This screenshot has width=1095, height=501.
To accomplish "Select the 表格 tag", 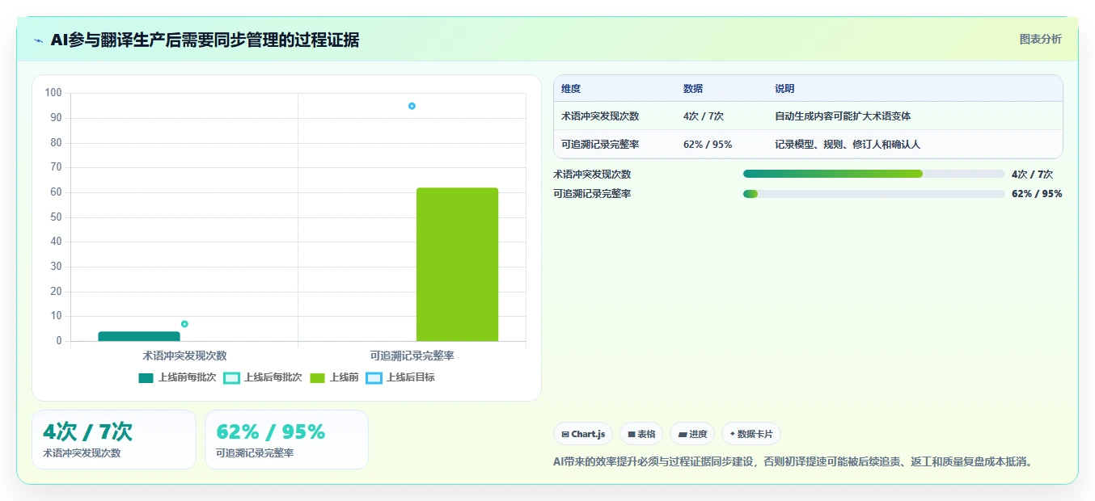I will tap(641, 434).
